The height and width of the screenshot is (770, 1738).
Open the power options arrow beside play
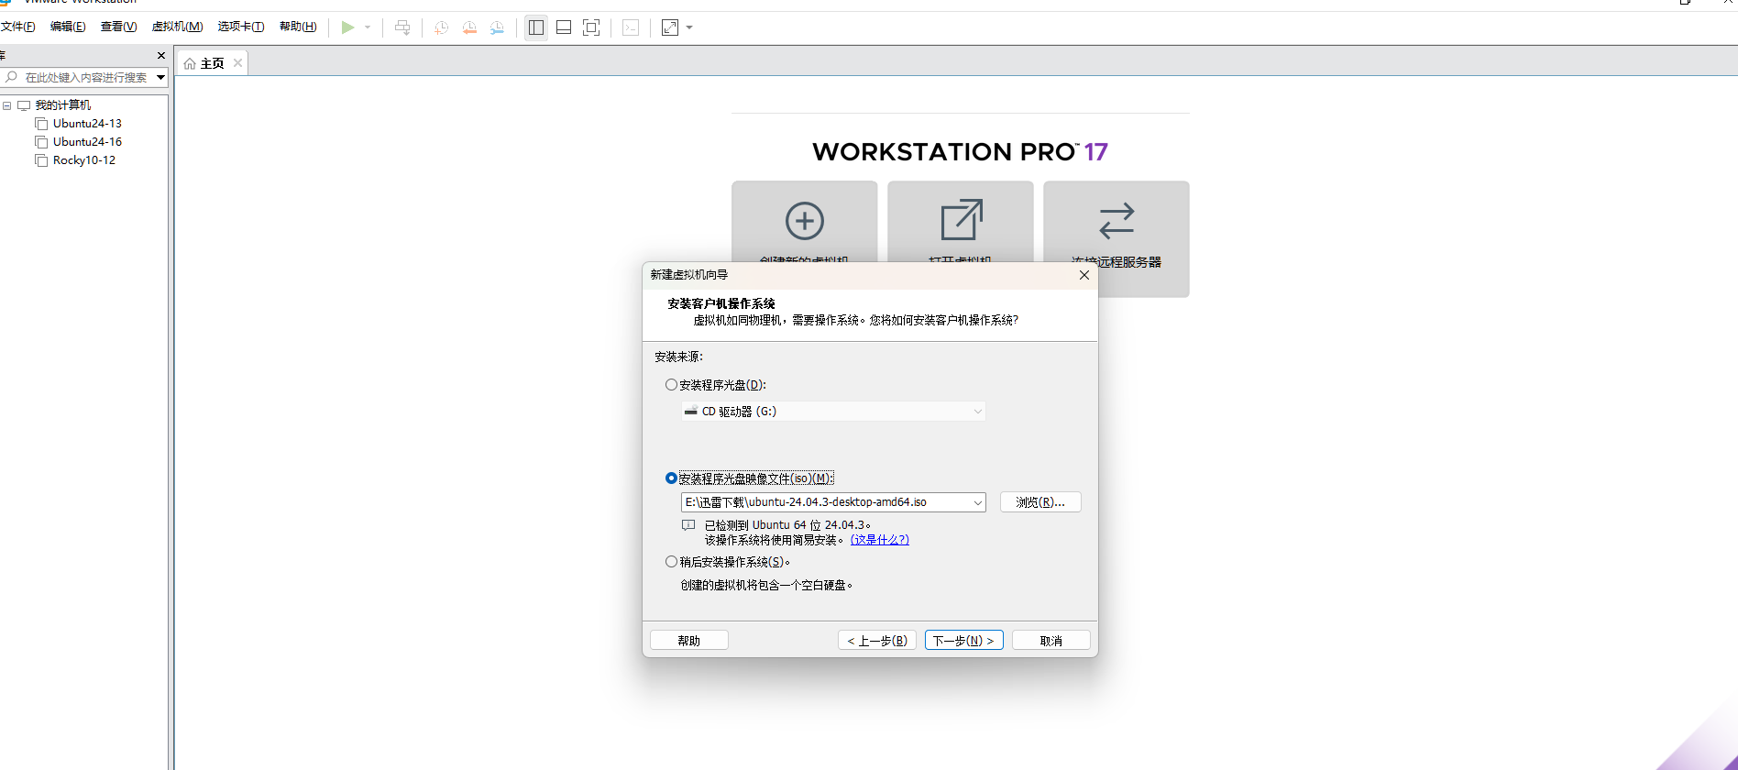point(368,27)
